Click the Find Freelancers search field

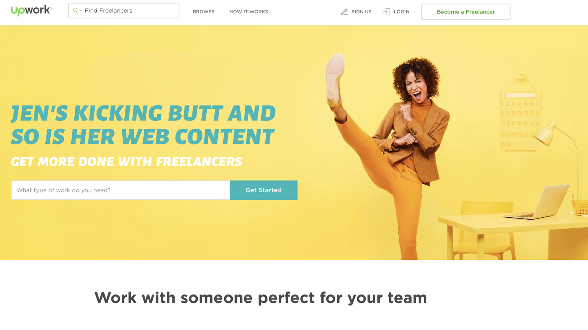(124, 11)
